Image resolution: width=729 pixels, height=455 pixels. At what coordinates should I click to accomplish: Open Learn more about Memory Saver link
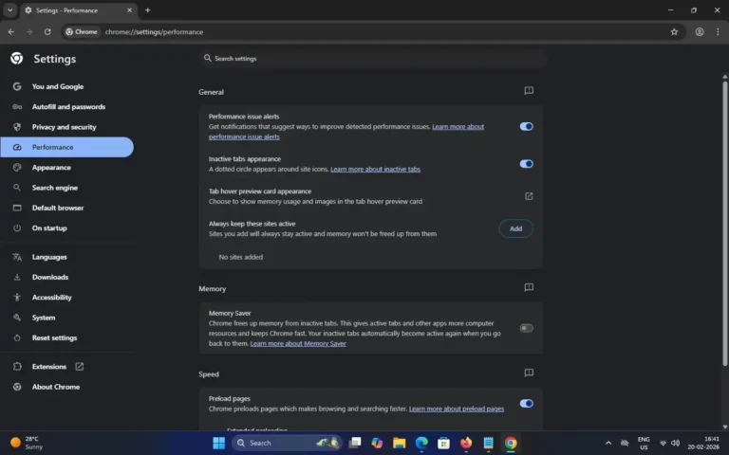click(x=298, y=343)
